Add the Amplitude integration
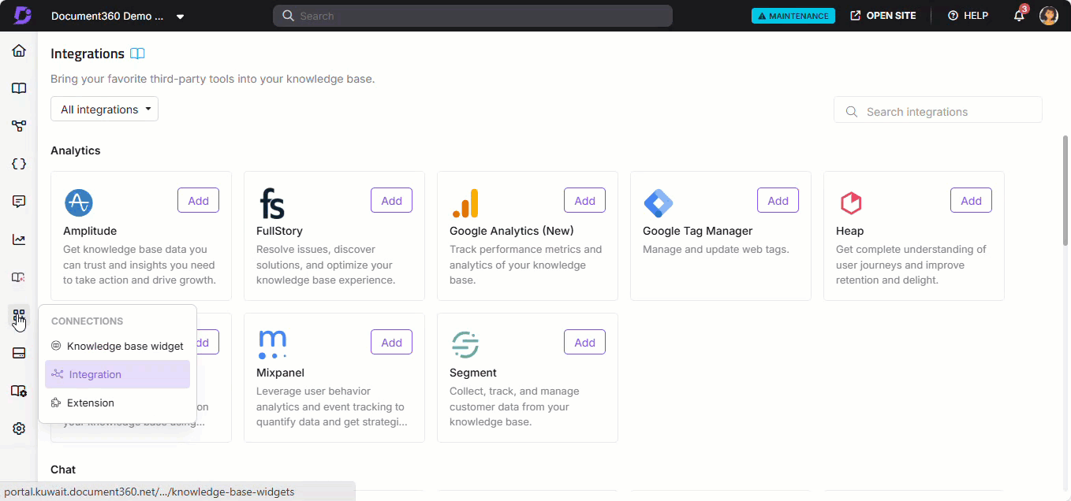This screenshot has height=501, width=1071. [x=198, y=201]
